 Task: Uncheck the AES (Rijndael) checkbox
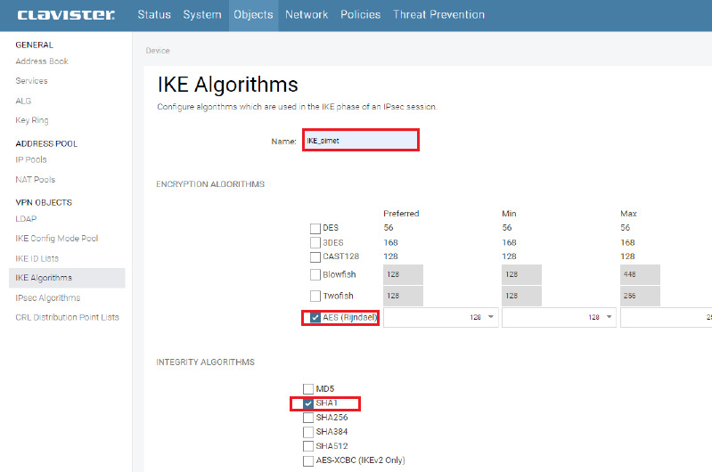point(315,318)
